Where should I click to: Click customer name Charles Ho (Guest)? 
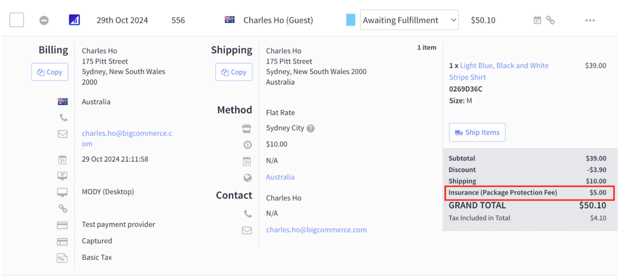(x=278, y=20)
